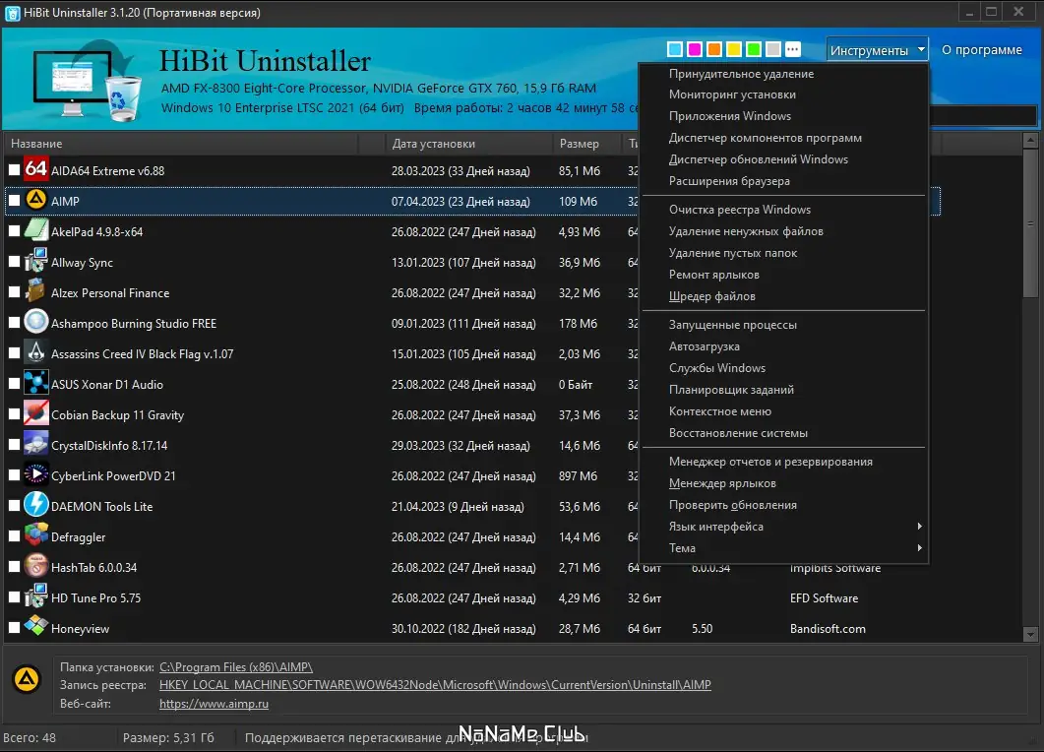
Task: Click the Defraggler program icon
Action: pyautogui.click(x=36, y=535)
